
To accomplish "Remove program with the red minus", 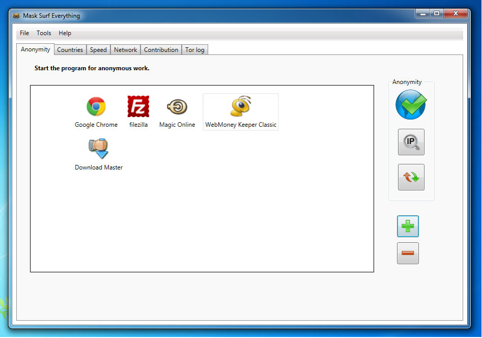I will [408, 253].
